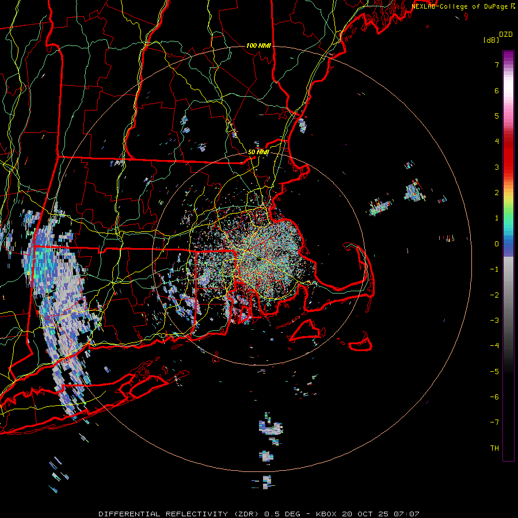Click the -3 value on the color scale
Image resolution: width=518 pixels, height=518 pixels.
pos(494,321)
